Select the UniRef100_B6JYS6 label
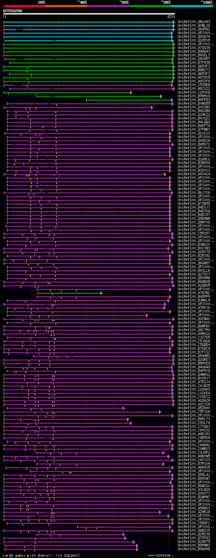Screen dimensions: 216x558 click(x=194, y=192)
